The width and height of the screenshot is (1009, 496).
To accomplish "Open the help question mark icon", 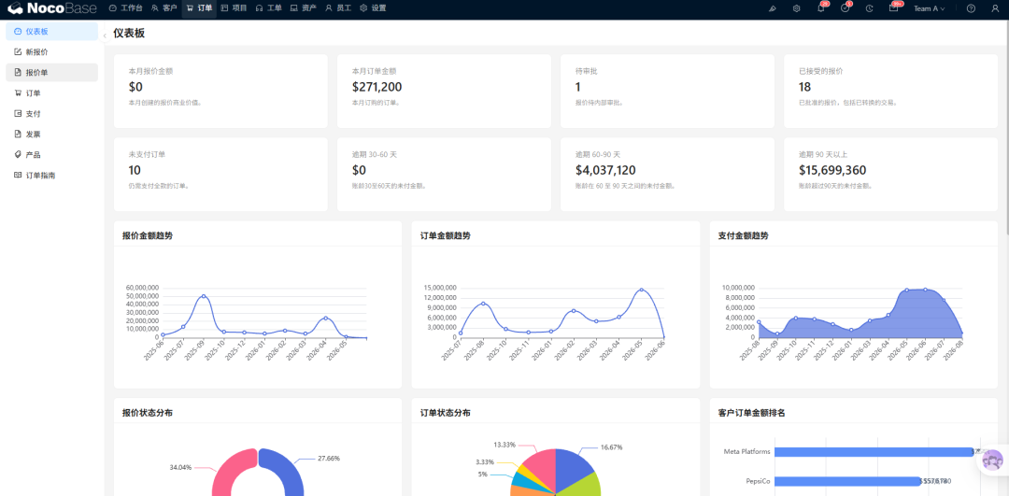I will click(971, 8).
